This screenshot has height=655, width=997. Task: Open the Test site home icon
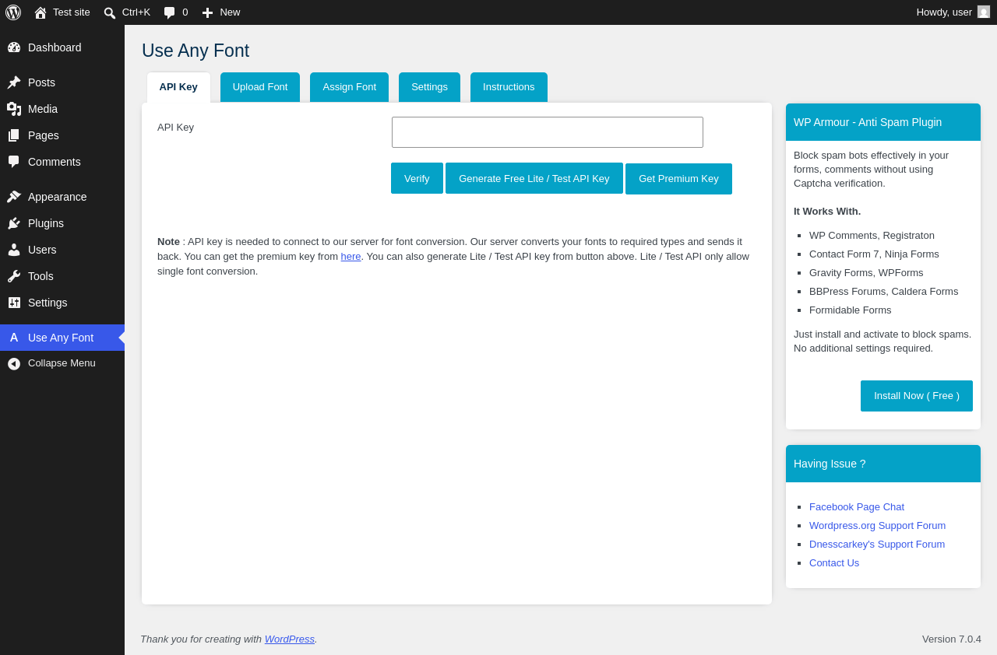pyautogui.click(x=41, y=12)
